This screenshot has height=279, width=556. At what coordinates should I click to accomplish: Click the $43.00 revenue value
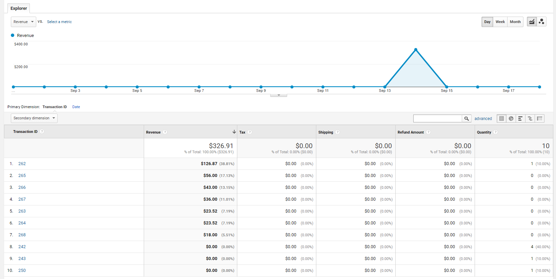coord(210,187)
